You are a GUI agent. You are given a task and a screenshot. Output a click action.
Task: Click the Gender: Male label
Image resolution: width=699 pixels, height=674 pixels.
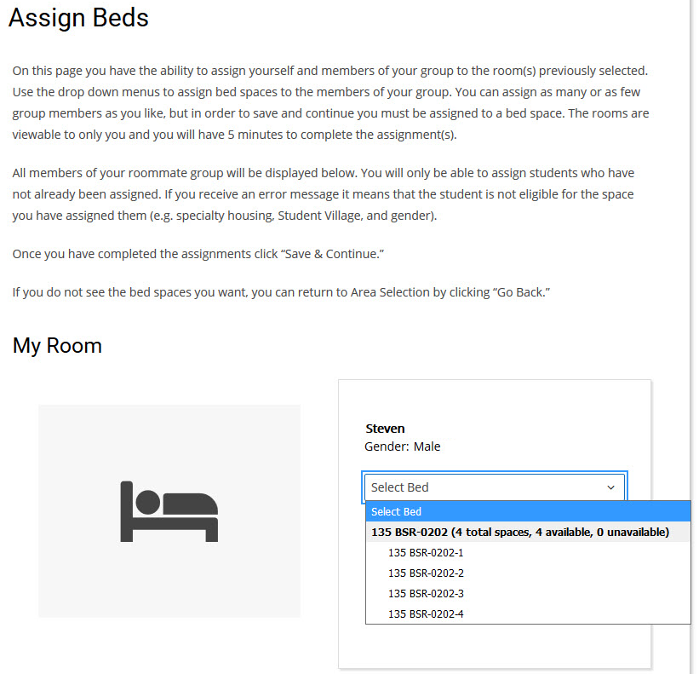click(402, 446)
